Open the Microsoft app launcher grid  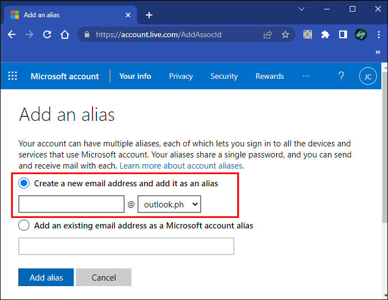click(x=13, y=76)
